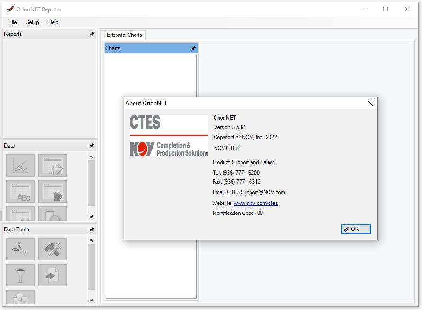Screen dimensions: 422x310
Task: Open the Setup menu
Action: 33,22
